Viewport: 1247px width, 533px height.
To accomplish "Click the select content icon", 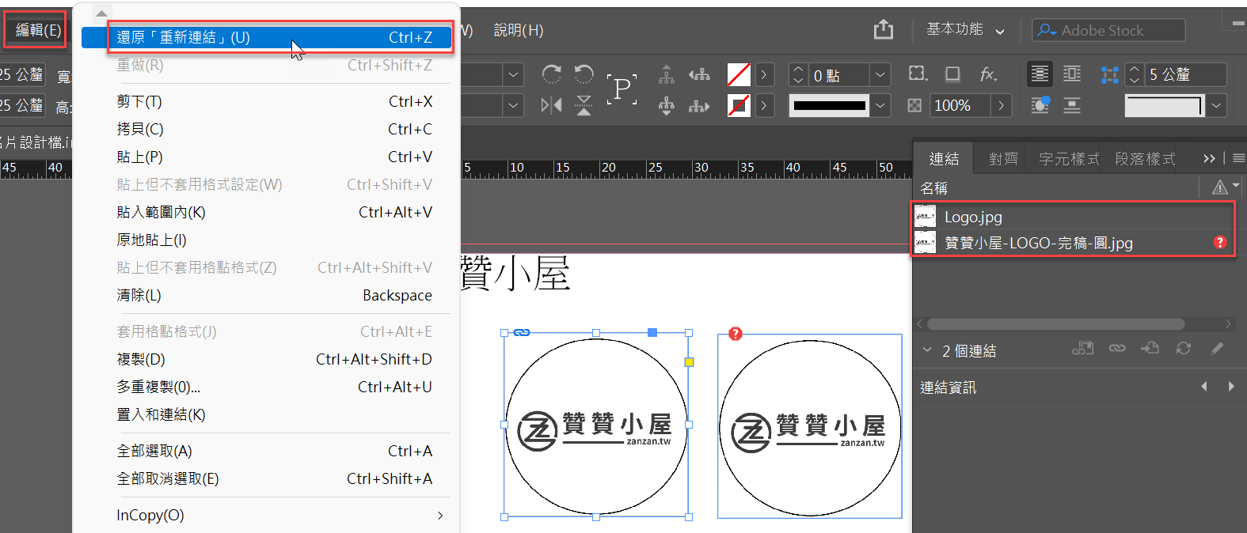I will coord(667,105).
